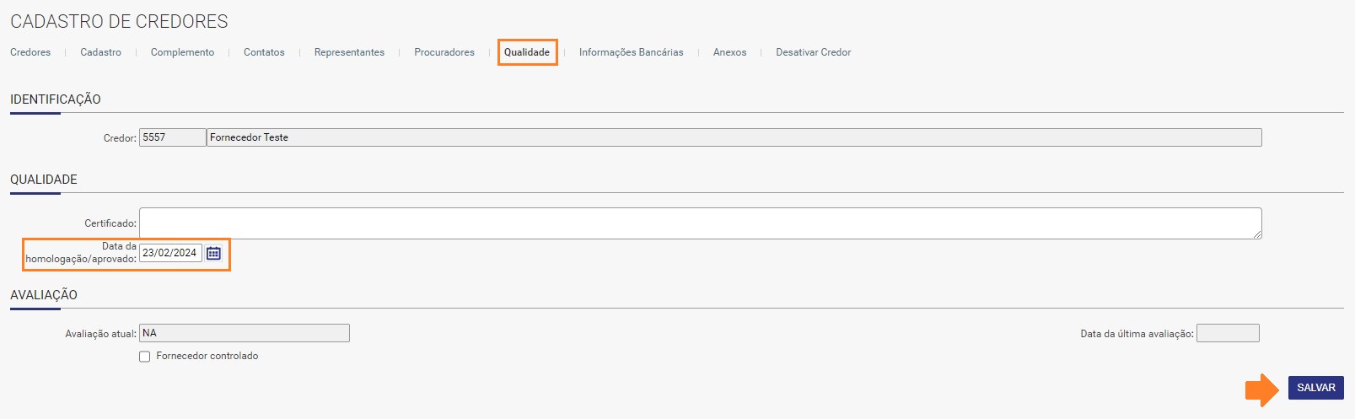Click the Certificado textarea resize handle

[1256, 234]
